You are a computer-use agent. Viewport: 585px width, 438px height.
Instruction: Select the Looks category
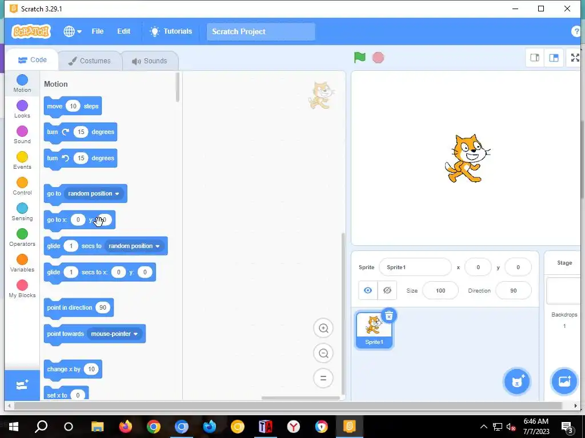[22, 109]
